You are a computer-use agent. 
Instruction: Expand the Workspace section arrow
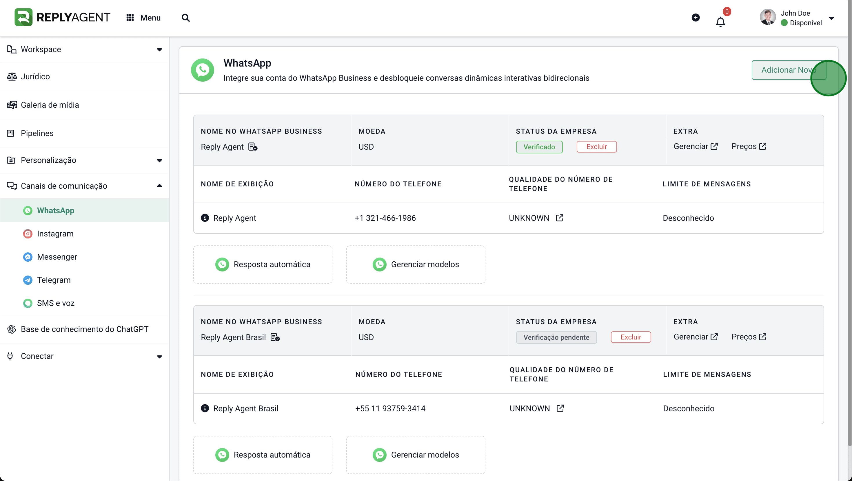pos(159,49)
